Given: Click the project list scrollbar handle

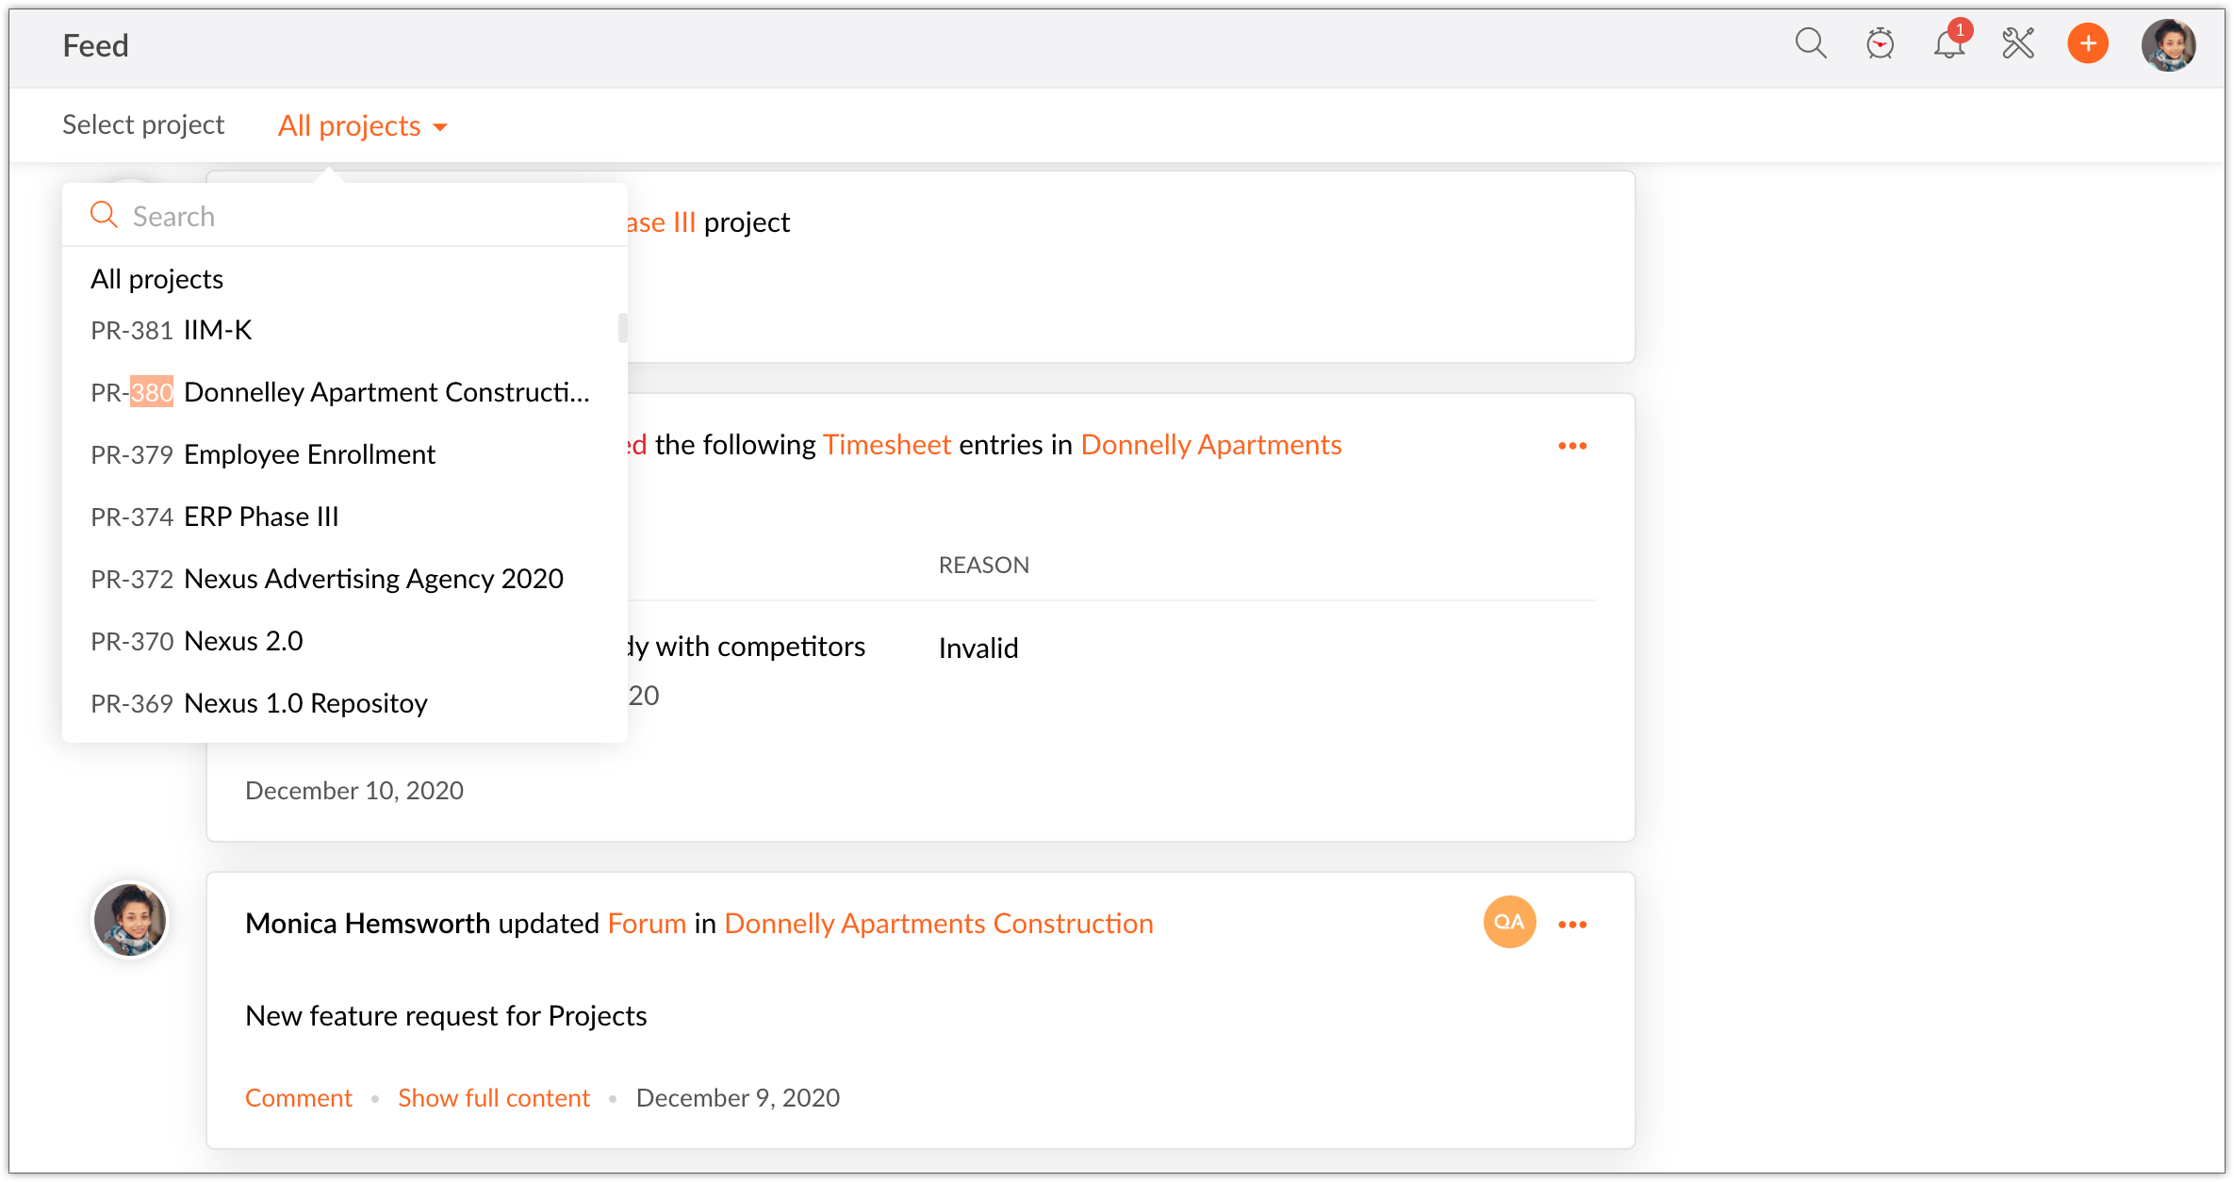Looking at the screenshot, I should [x=622, y=328].
